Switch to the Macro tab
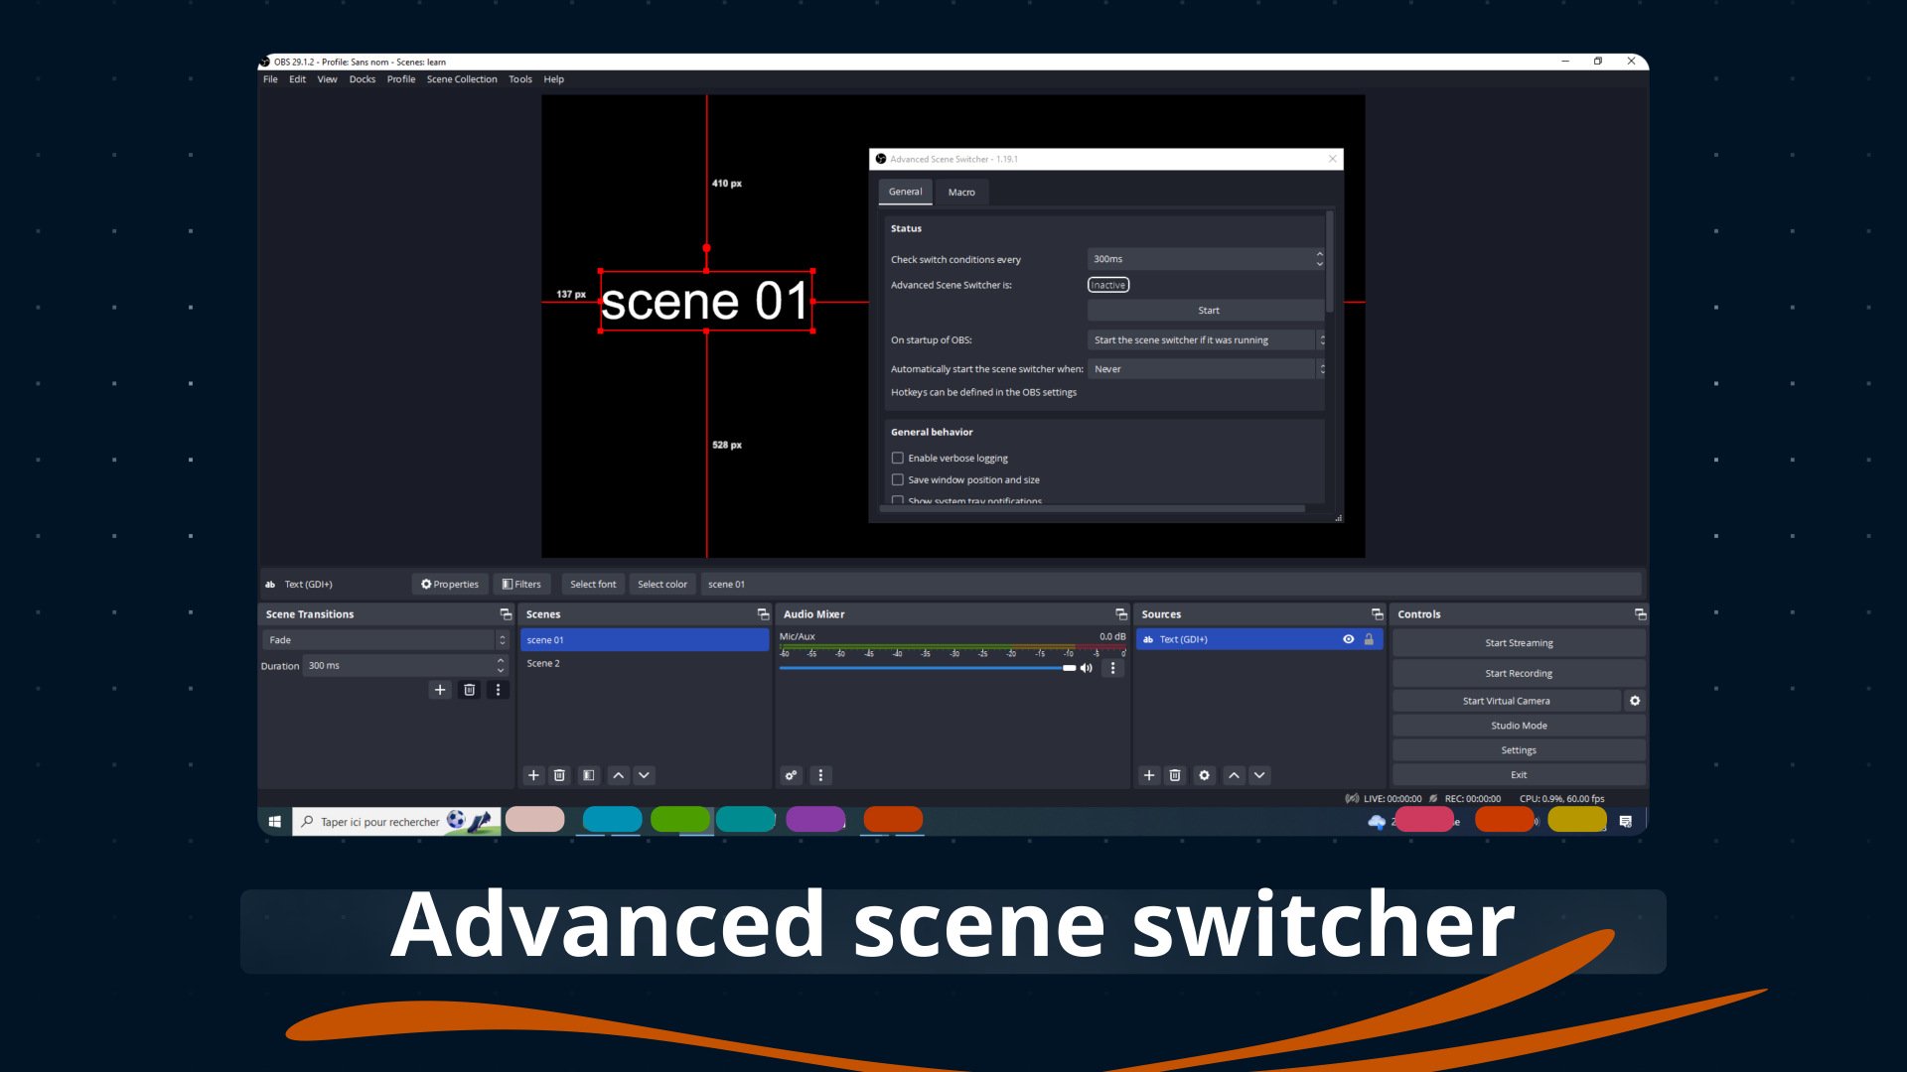This screenshot has height=1072, width=1907. click(961, 192)
